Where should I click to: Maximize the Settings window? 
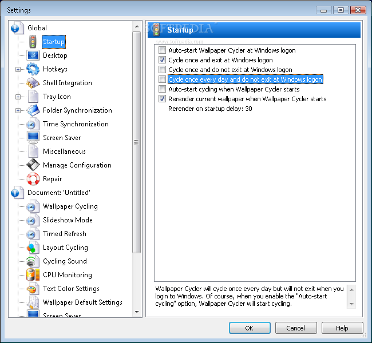[x=341, y=10]
